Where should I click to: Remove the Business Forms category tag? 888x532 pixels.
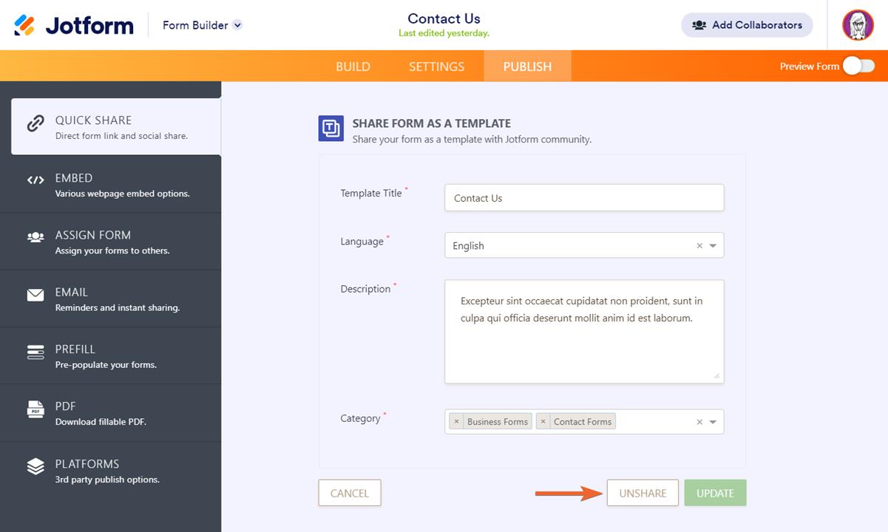[x=456, y=422]
